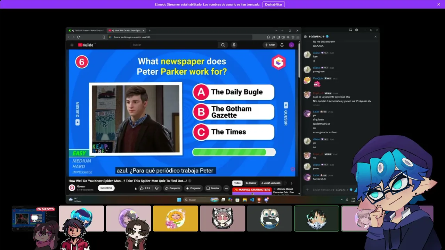Viewport: 445px width, 250px height.
Task: Open the Guessr channel avatar
Action: pyautogui.click(x=72, y=188)
